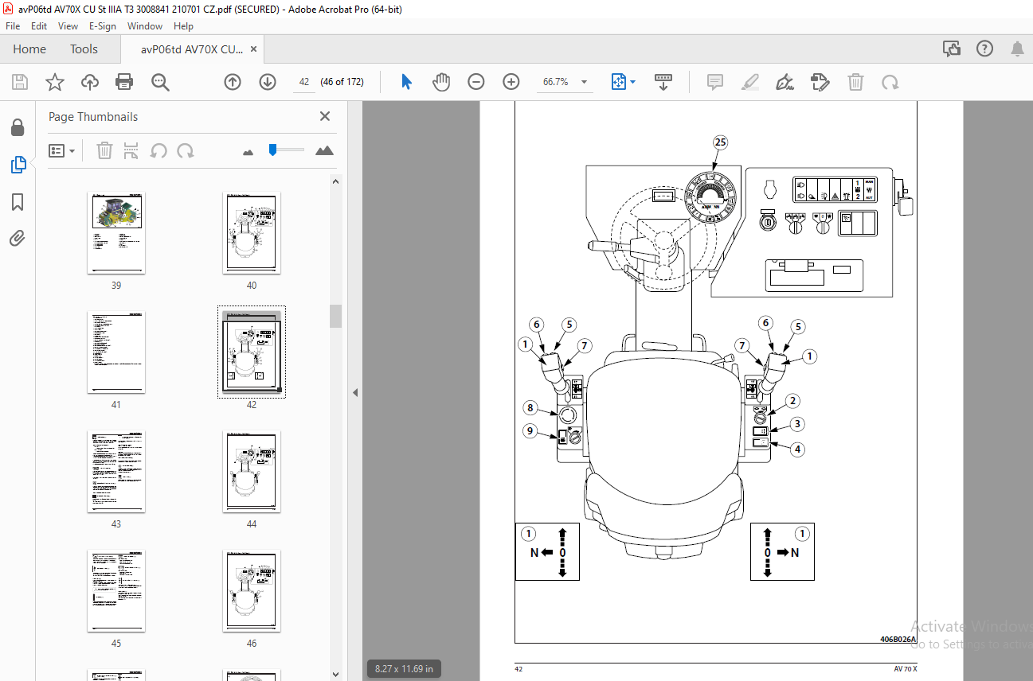This screenshot has height=681, width=1033.
Task: Close the avP06td document tab
Action: (253, 49)
